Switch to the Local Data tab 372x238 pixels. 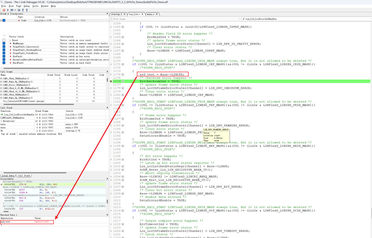[8, 176]
